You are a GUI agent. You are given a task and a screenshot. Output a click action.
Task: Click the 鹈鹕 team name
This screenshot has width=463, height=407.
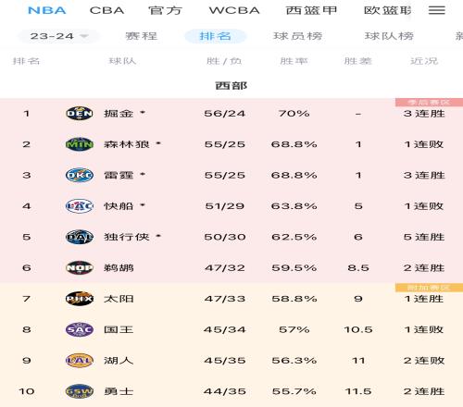119,267
